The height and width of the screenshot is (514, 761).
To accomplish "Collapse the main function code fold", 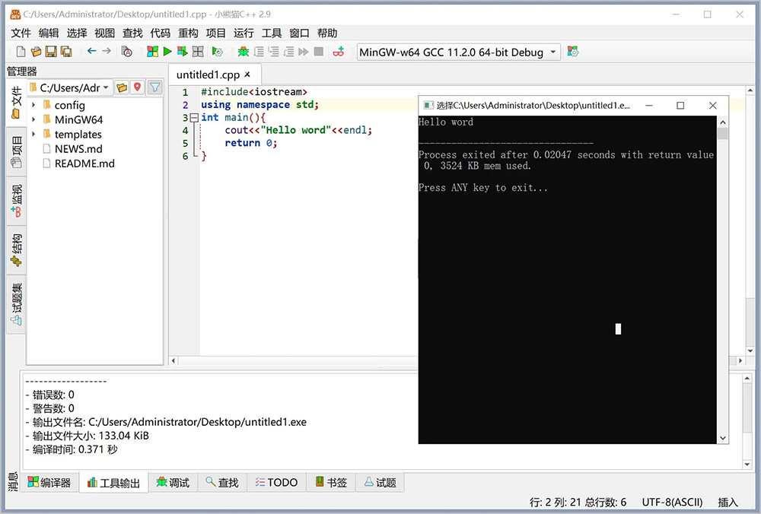I will point(194,118).
